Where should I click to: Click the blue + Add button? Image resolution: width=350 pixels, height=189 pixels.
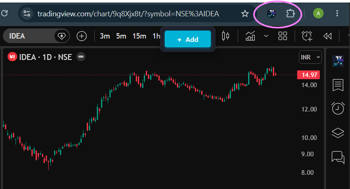188,39
